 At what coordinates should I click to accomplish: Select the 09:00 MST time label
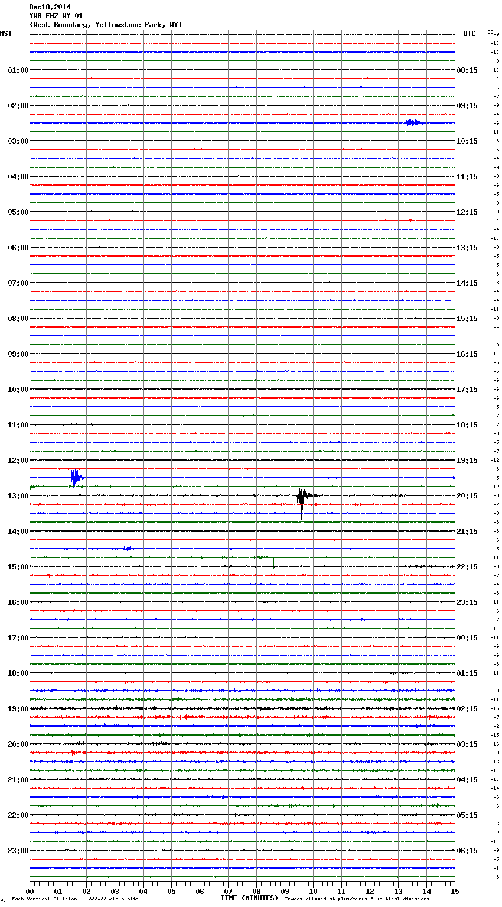[18, 354]
